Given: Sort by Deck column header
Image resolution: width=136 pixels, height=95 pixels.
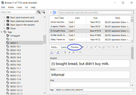Looking at the screenshot, I should [x=117, y=18].
